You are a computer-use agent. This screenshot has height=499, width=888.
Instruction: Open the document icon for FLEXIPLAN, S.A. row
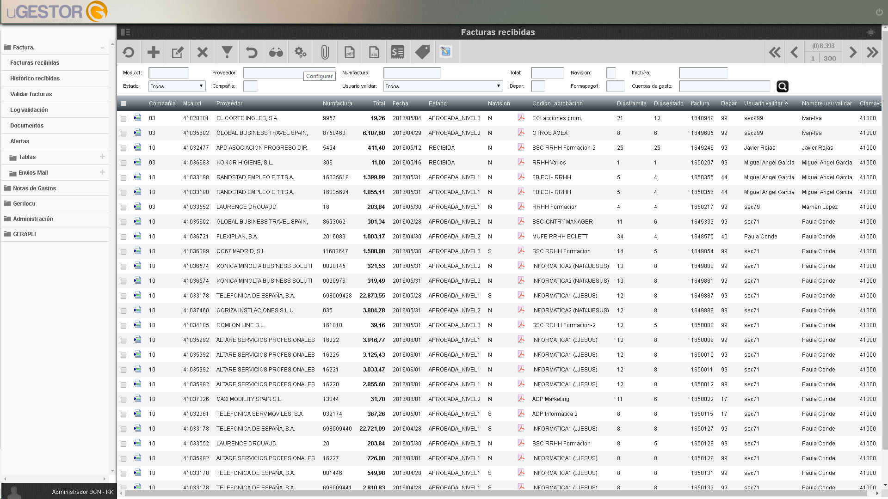pos(137,236)
